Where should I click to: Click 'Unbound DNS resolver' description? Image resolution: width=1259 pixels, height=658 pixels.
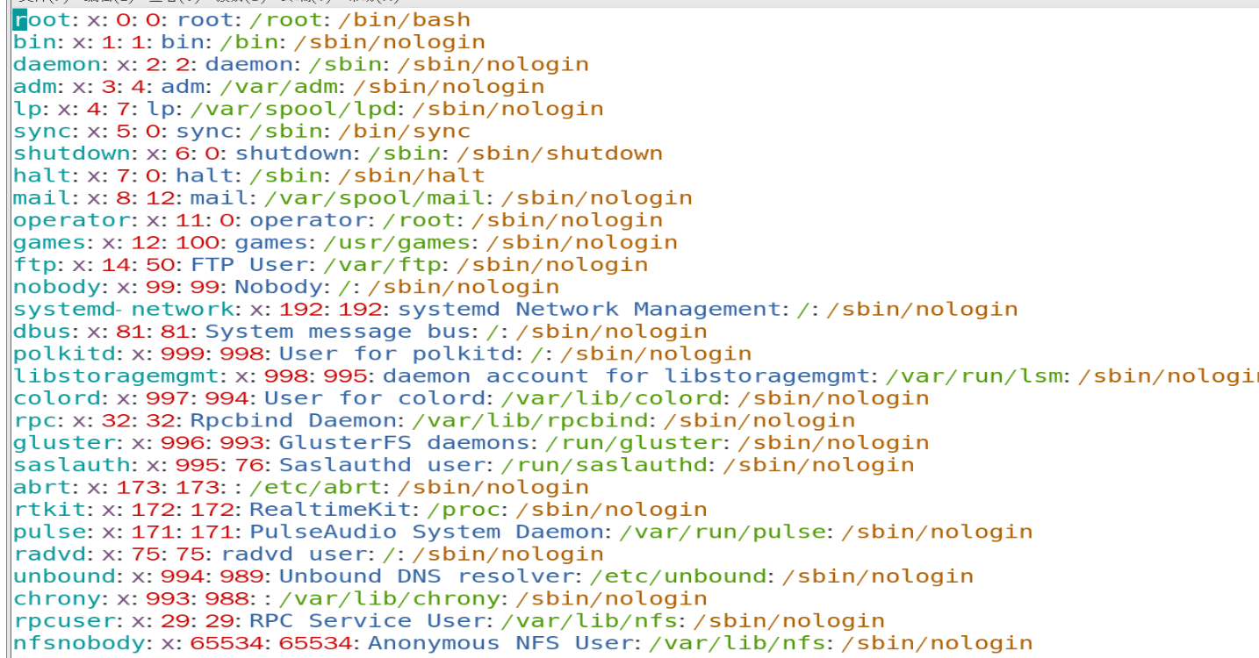coord(427,576)
